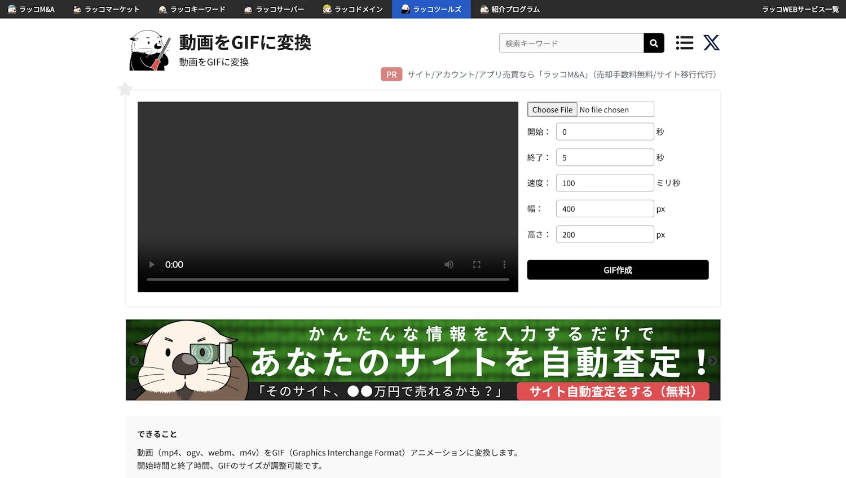
Task: Open video player more options menu
Action: click(x=504, y=264)
